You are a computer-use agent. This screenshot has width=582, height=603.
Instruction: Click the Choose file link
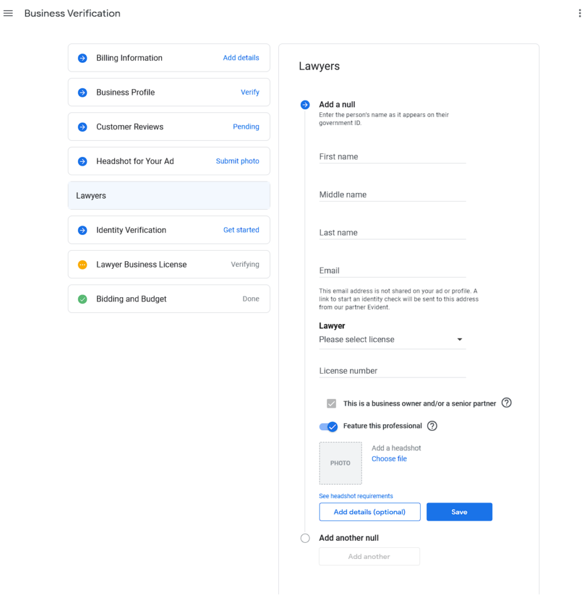point(389,459)
